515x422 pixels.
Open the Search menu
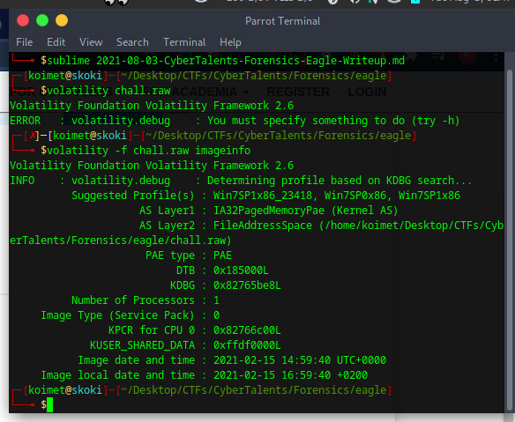[x=132, y=42]
